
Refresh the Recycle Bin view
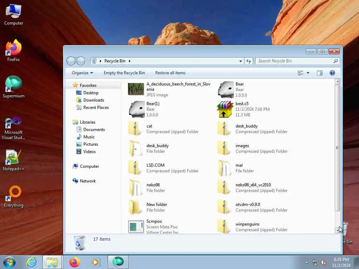click(x=249, y=61)
